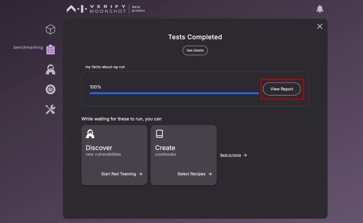Viewport: 363px width, 223px height.
Task: Click the 100% progress bar
Action: pyautogui.click(x=174, y=93)
